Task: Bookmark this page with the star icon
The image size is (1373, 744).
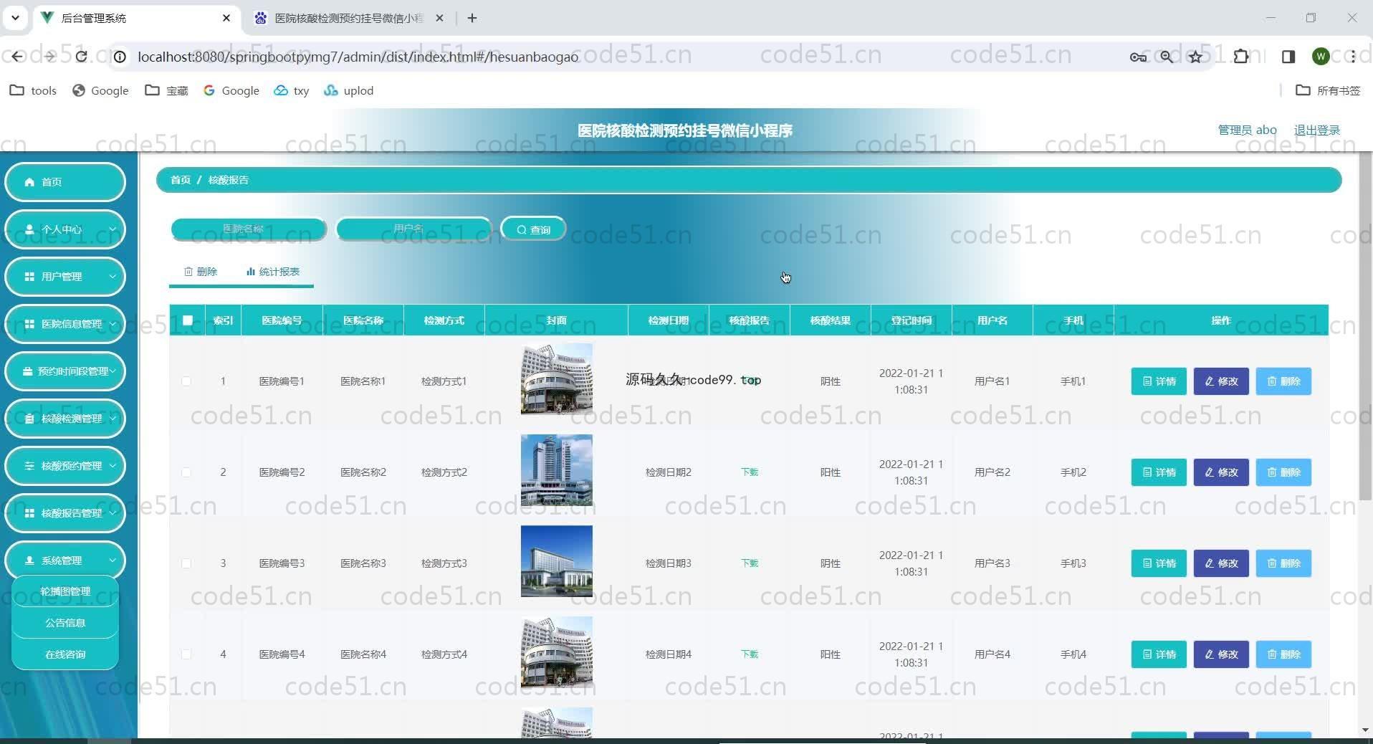Action: click(x=1195, y=57)
